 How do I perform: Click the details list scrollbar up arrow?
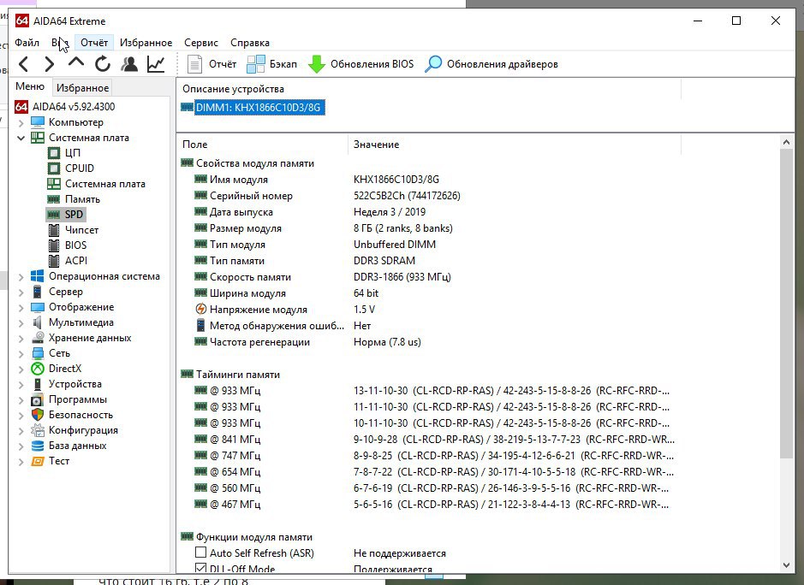point(787,143)
